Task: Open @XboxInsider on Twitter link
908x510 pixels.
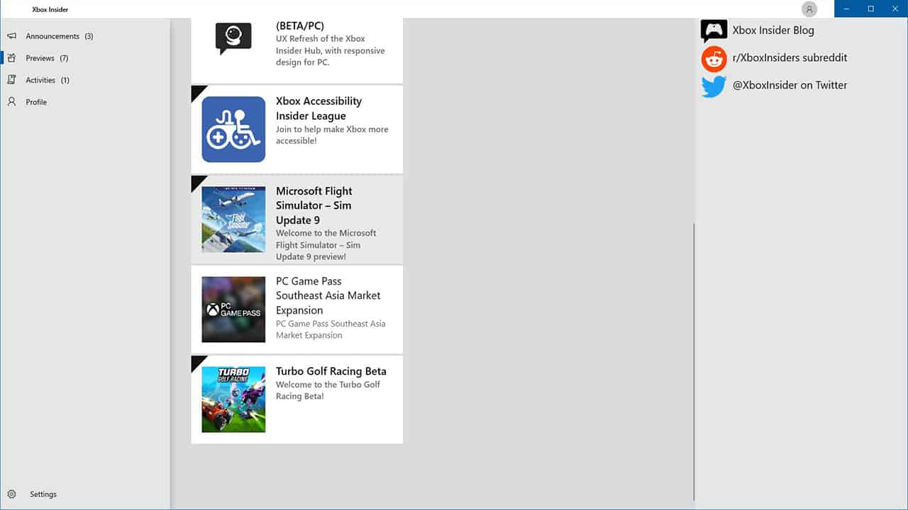Action: pyautogui.click(x=790, y=85)
